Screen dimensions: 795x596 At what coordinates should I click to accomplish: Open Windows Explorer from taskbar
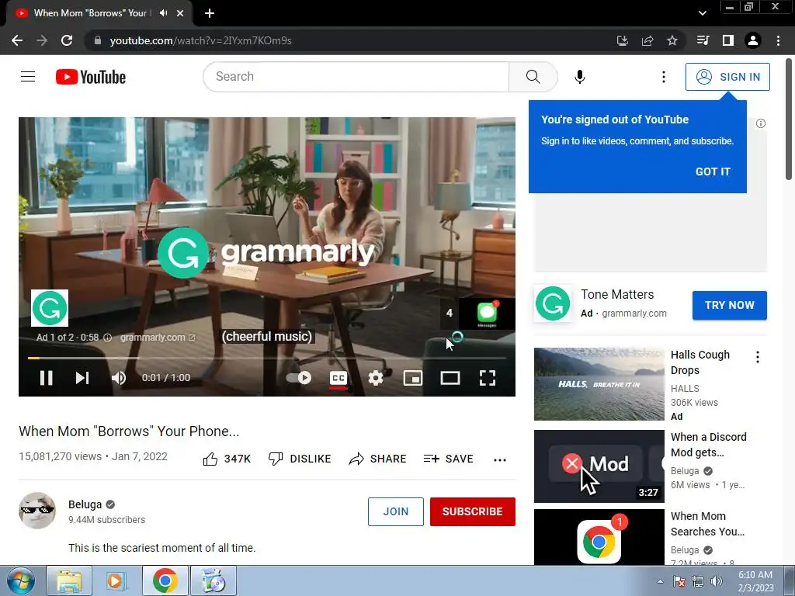point(69,580)
